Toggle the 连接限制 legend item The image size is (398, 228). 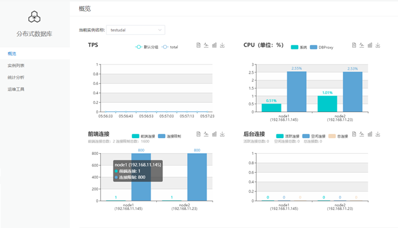tap(170, 136)
